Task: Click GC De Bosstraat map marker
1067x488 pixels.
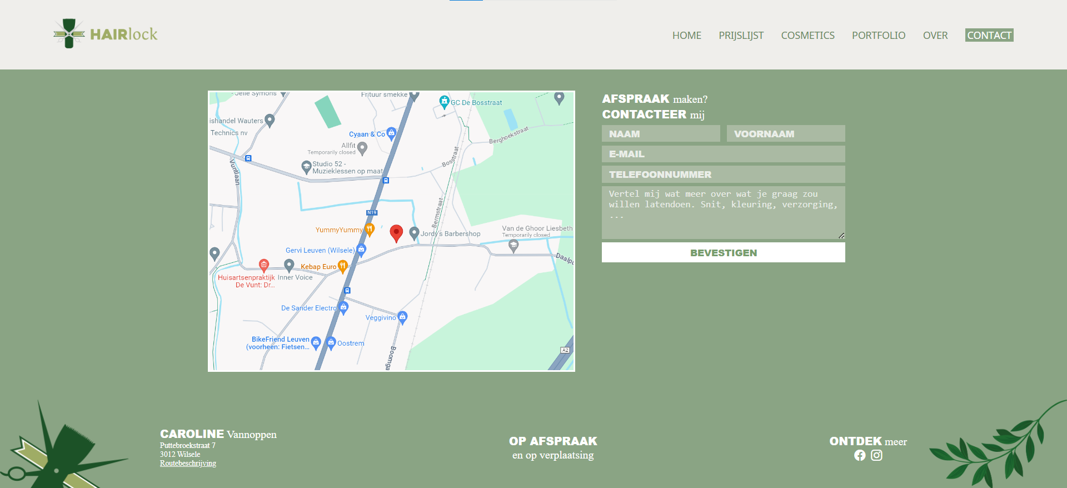Action: click(x=444, y=102)
